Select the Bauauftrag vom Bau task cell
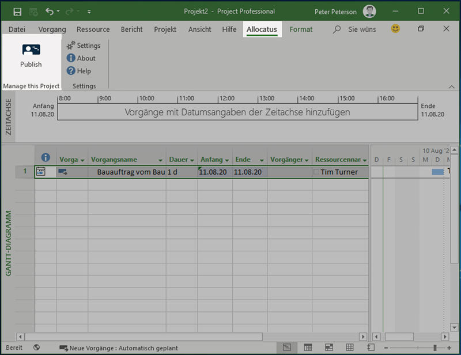Viewport: 461px width, 355px height. (127, 172)
